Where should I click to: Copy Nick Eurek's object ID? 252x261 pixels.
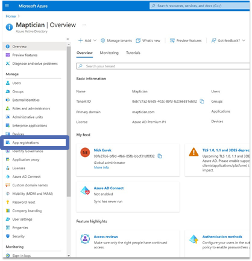[160, 156]
